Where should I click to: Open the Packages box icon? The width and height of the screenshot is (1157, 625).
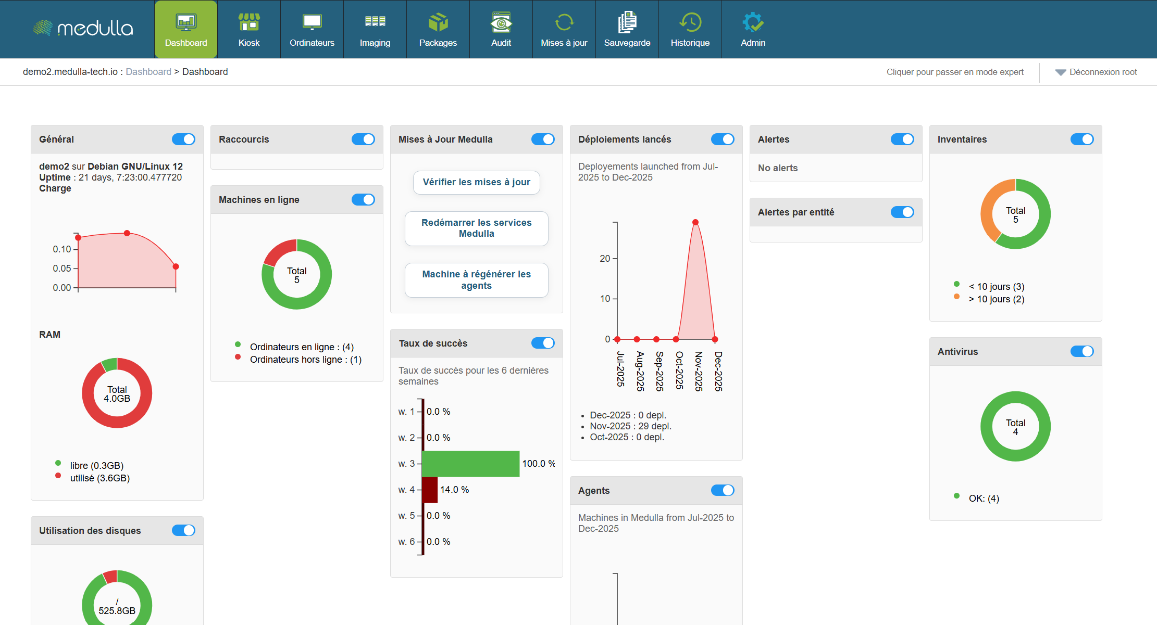tap(438, 22)
